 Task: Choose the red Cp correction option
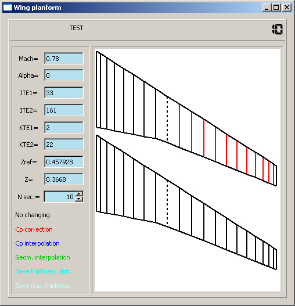coord(34,229)
